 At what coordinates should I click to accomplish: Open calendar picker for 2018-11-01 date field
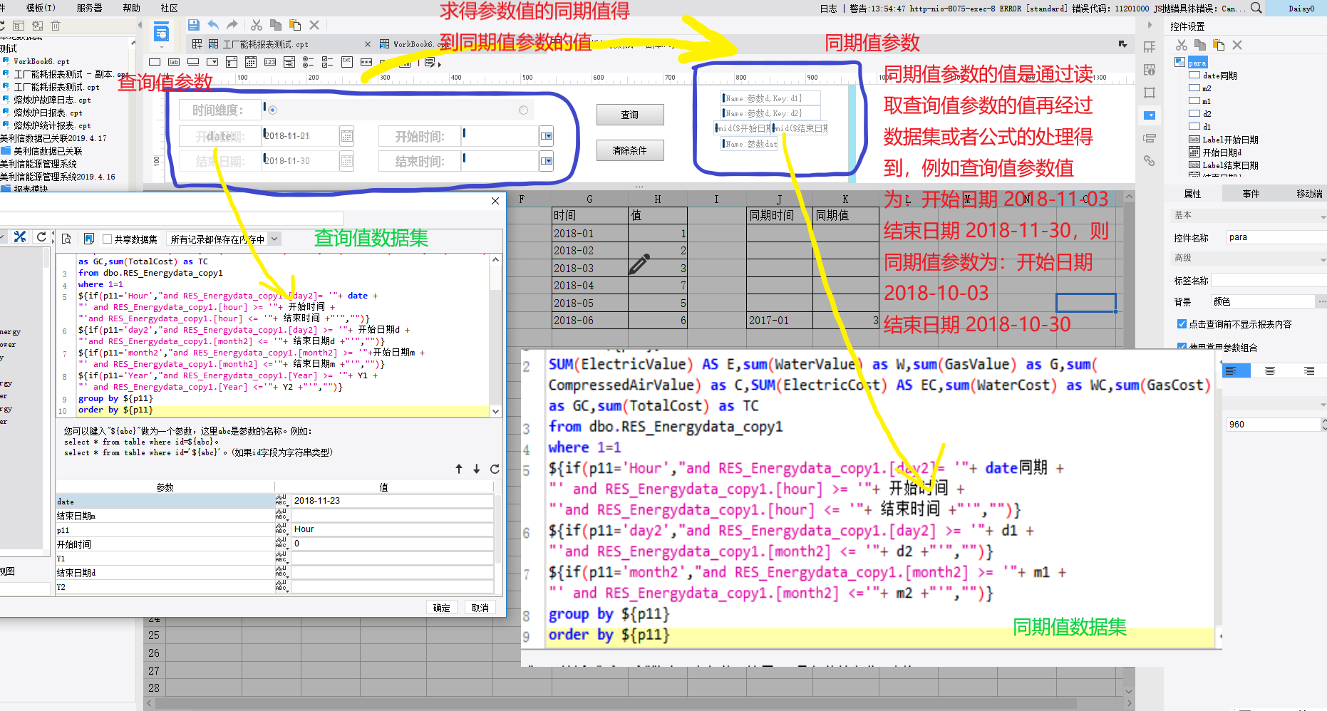point(346,135)
